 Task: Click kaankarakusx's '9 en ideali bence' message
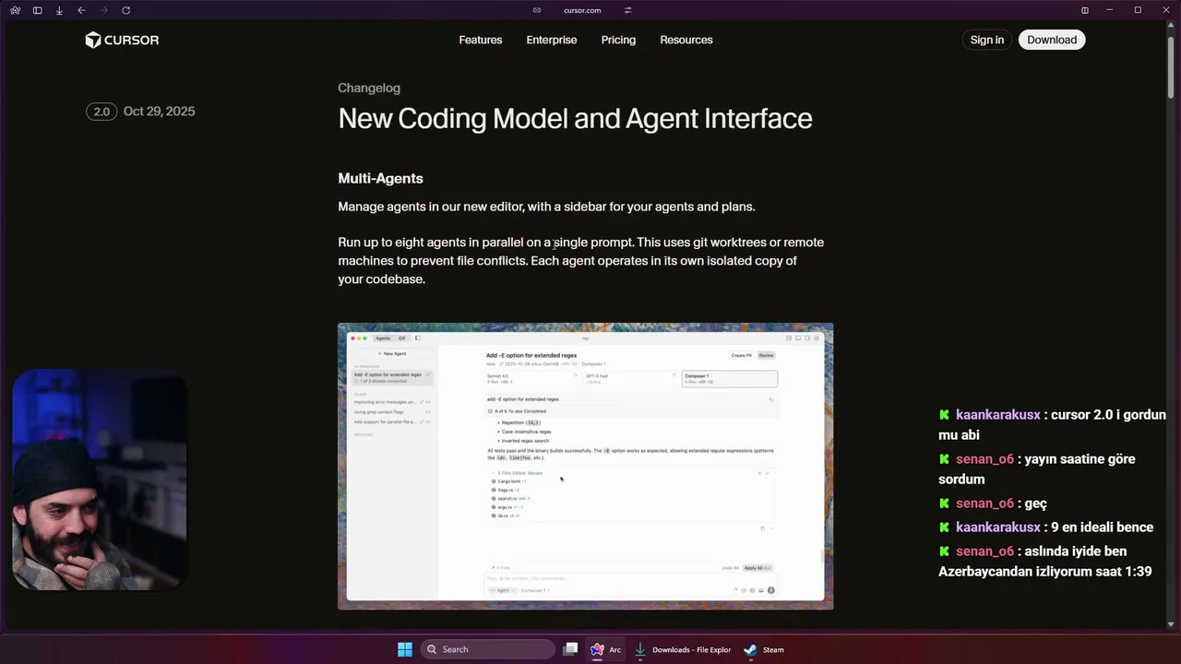point(1046,528)
